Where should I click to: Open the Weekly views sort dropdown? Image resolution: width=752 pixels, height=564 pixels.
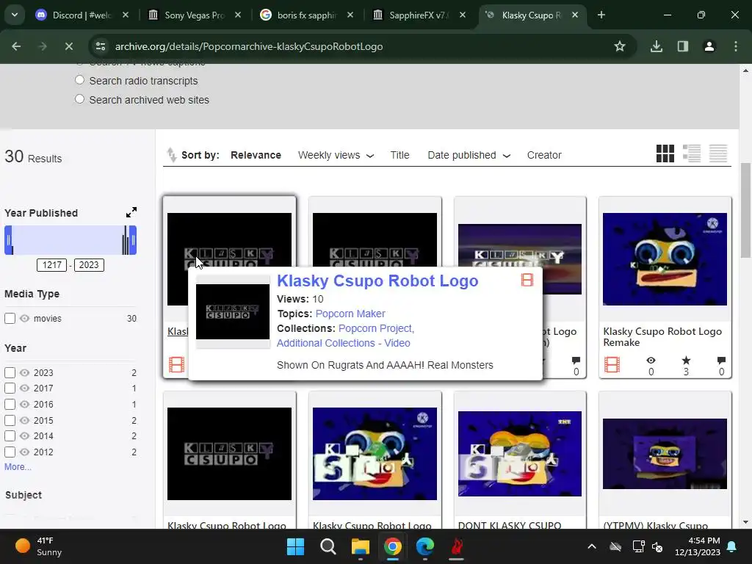coord(336,155)
